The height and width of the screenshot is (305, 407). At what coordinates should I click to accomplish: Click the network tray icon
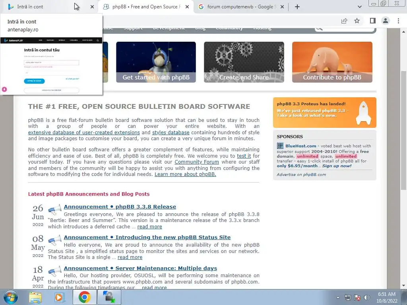(x=347, y=297)
